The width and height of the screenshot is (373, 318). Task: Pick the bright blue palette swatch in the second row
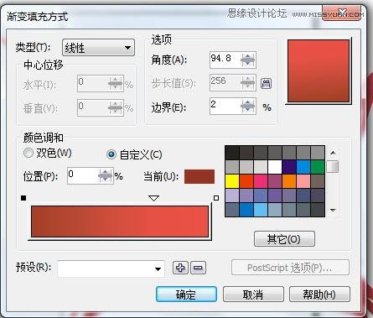[x=303, y=167]
